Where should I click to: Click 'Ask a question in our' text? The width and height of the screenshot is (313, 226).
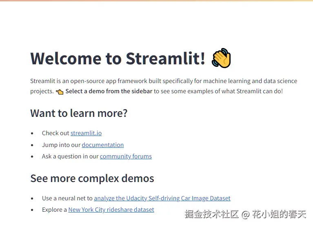click(x=70, y=156)
